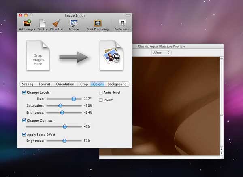Click the Clear List broom icon
This screenshot has width=243, height=177.
56,23
